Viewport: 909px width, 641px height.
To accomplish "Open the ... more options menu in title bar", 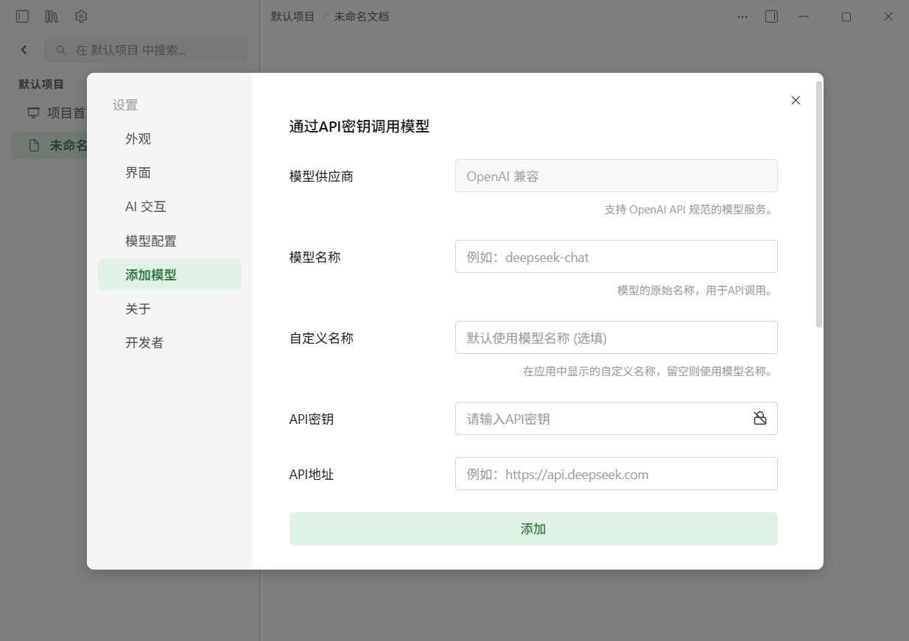I will click(x=742, y=16).
